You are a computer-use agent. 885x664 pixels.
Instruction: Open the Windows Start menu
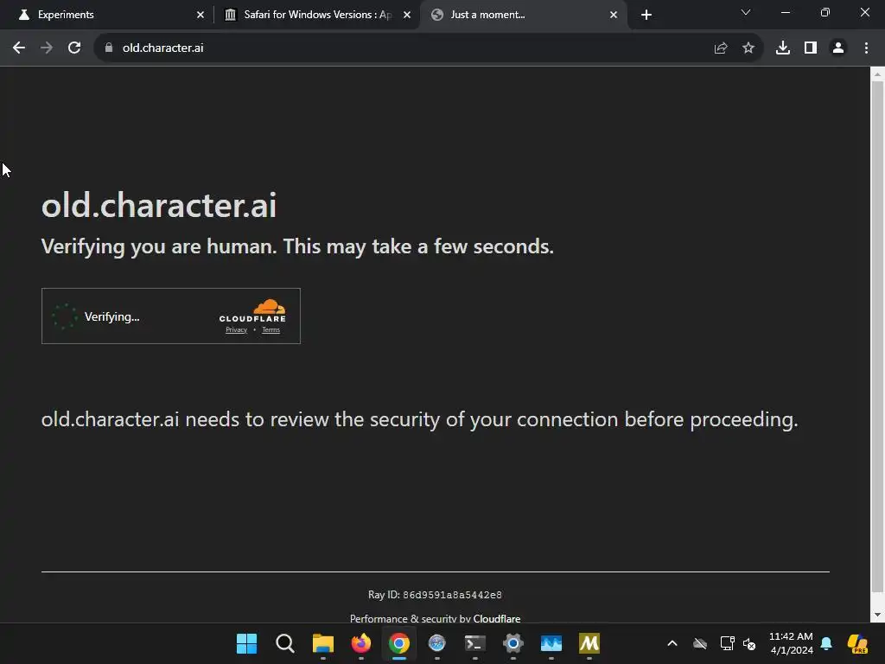click(x=246, y=643)
